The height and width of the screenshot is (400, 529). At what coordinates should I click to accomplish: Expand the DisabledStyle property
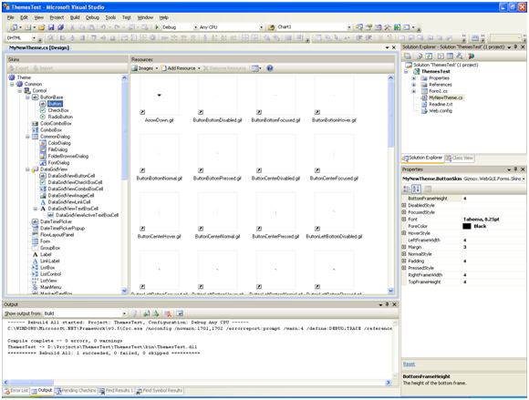tap(404, 205)
